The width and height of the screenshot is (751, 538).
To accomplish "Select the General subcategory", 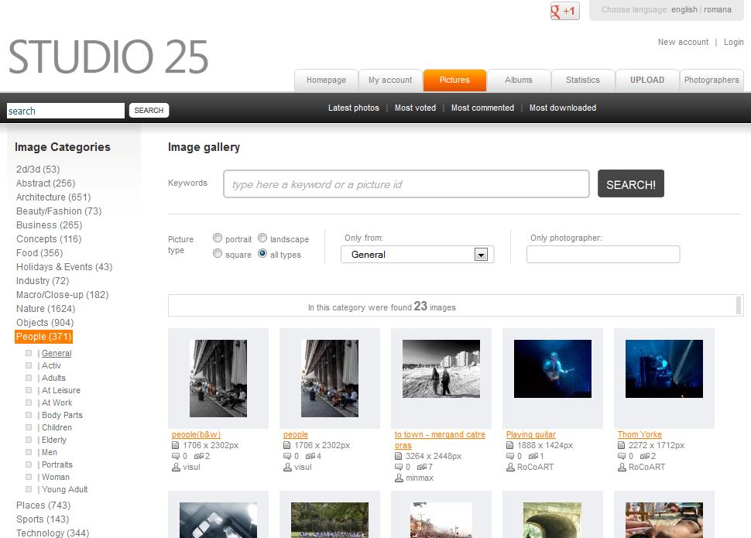I will pos(57,353).
